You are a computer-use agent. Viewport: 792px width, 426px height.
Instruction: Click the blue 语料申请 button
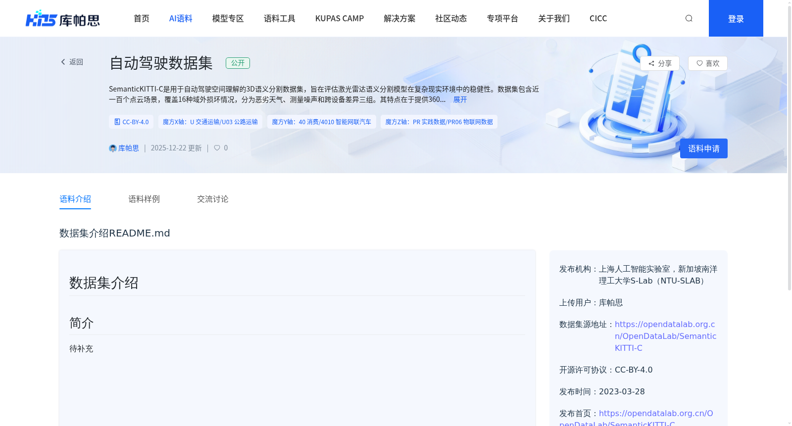point(704,148)
